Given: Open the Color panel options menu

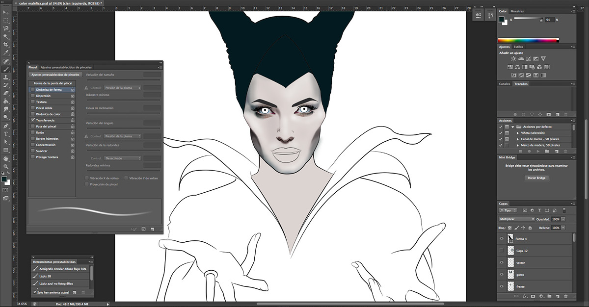Looking at the screenshot, I should [572, 11].
